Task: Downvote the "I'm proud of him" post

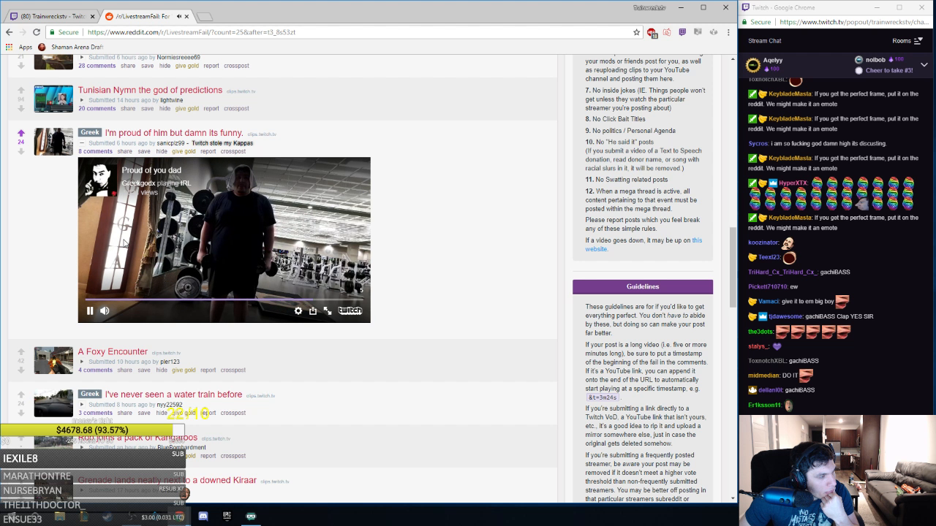Action: coord(21,151)
